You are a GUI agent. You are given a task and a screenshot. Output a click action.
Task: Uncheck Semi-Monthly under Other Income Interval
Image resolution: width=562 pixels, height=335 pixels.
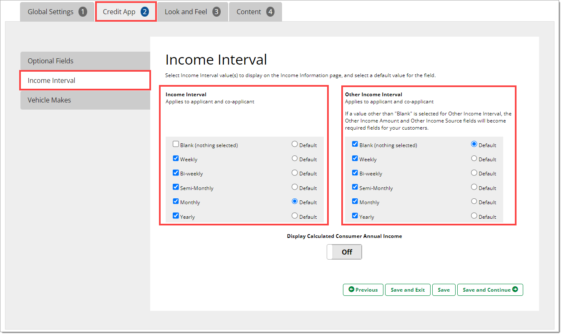[x=355, y=187]
